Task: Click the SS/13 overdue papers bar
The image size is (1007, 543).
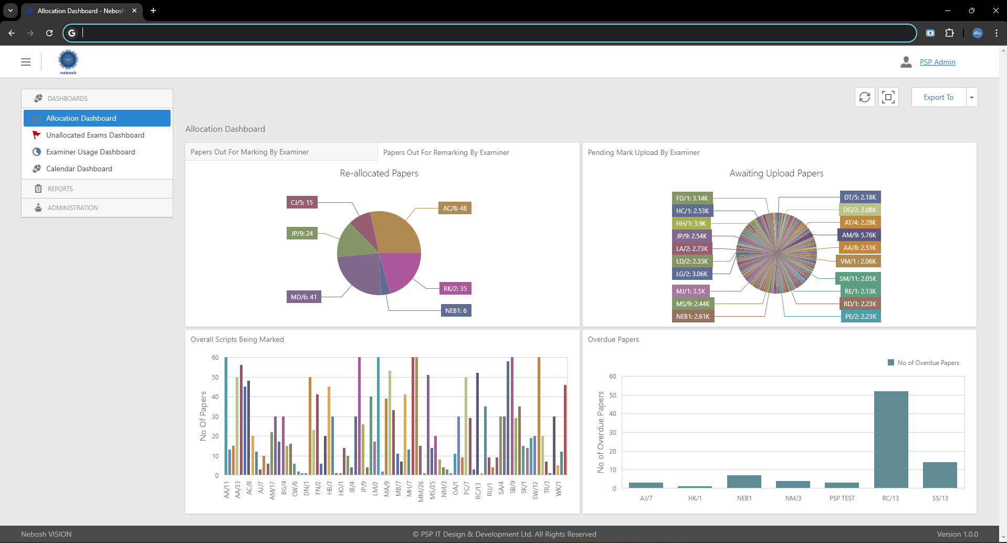Action: [940, 475]
